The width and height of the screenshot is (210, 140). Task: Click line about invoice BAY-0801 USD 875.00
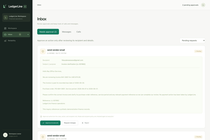pos(61,77)
